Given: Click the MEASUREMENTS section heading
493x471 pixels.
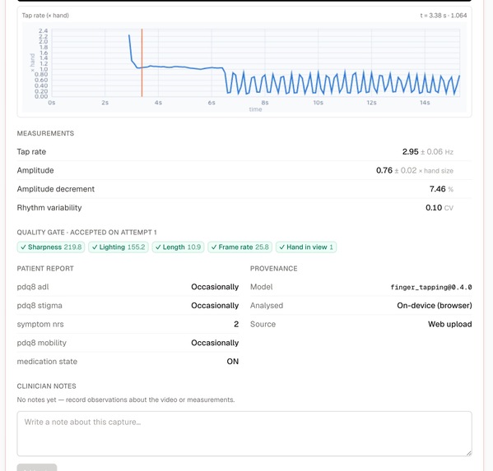Looking at the screenshot, I should pyautogui.click(x=45, y=133).
